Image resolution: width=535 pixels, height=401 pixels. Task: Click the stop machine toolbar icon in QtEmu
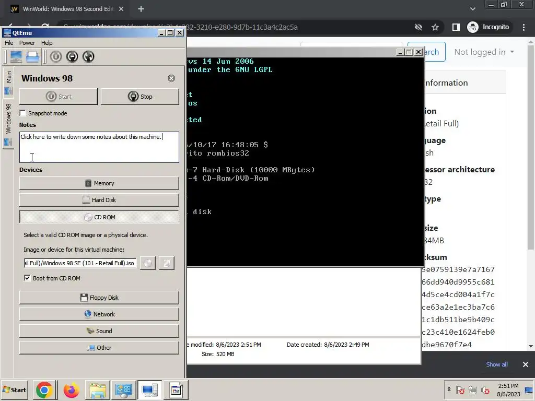click(72, 56)
